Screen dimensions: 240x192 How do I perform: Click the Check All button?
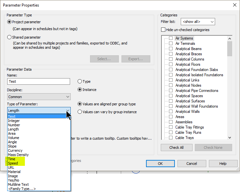click(176, 148)
